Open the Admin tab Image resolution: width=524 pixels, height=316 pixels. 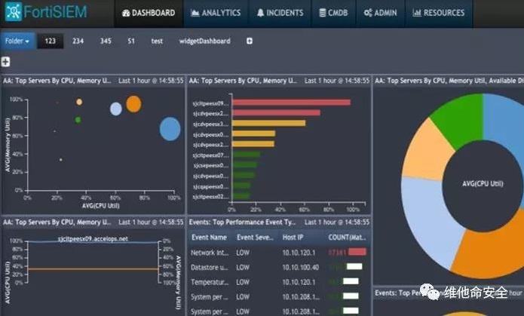coord(380,13)
